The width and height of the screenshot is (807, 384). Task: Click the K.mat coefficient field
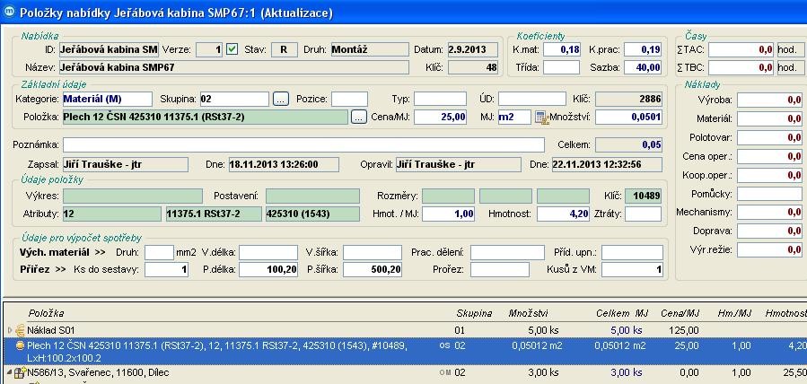(560, 49)
